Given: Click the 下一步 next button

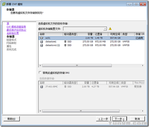Looking at the screenshot, I should 120,119.
